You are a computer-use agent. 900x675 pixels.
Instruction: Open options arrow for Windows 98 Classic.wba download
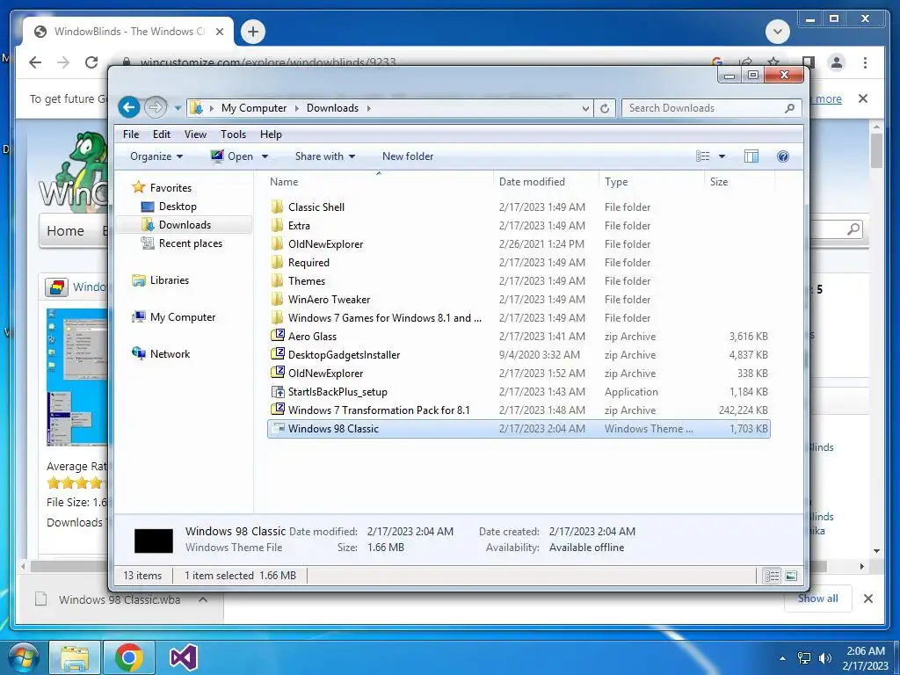tap(203, 599)
